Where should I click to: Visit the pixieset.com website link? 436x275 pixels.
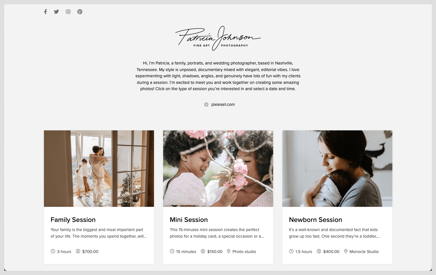pos(223,104)
